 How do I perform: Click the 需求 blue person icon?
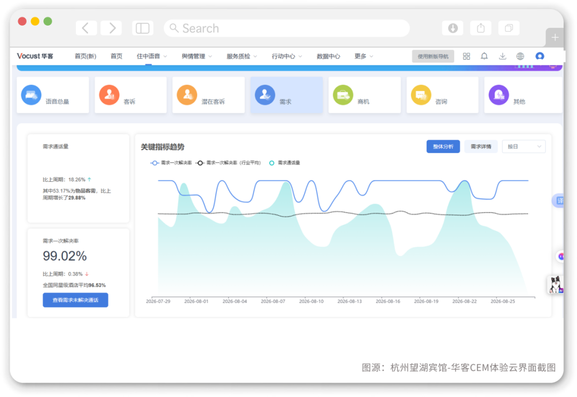coord(265,95)
